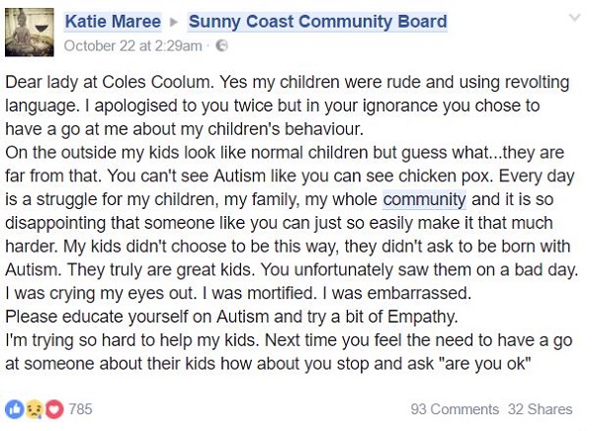Open the Katie Maree profile link
This screenshot has width=593, height=431.
[x=113, y=22]
